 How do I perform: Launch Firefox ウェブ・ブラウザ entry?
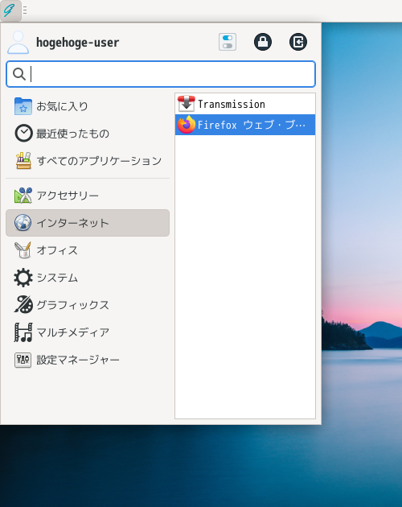pyautogui.click(x=245, y=125)
